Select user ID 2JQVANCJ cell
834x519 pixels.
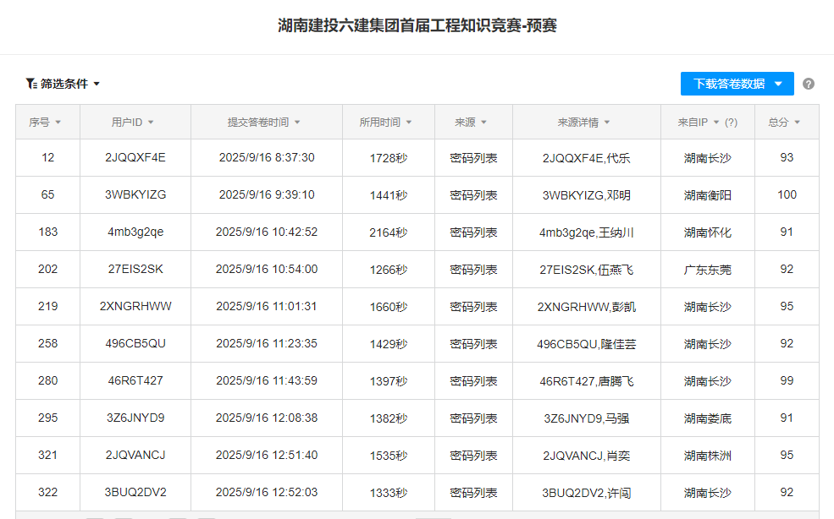(135, 456)
